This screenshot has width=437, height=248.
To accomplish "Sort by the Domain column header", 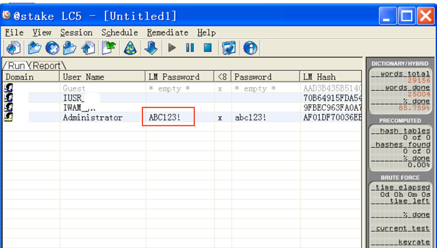I will click(31, 77).
